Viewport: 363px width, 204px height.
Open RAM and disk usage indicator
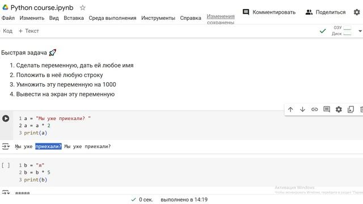[x=341, y=31]
